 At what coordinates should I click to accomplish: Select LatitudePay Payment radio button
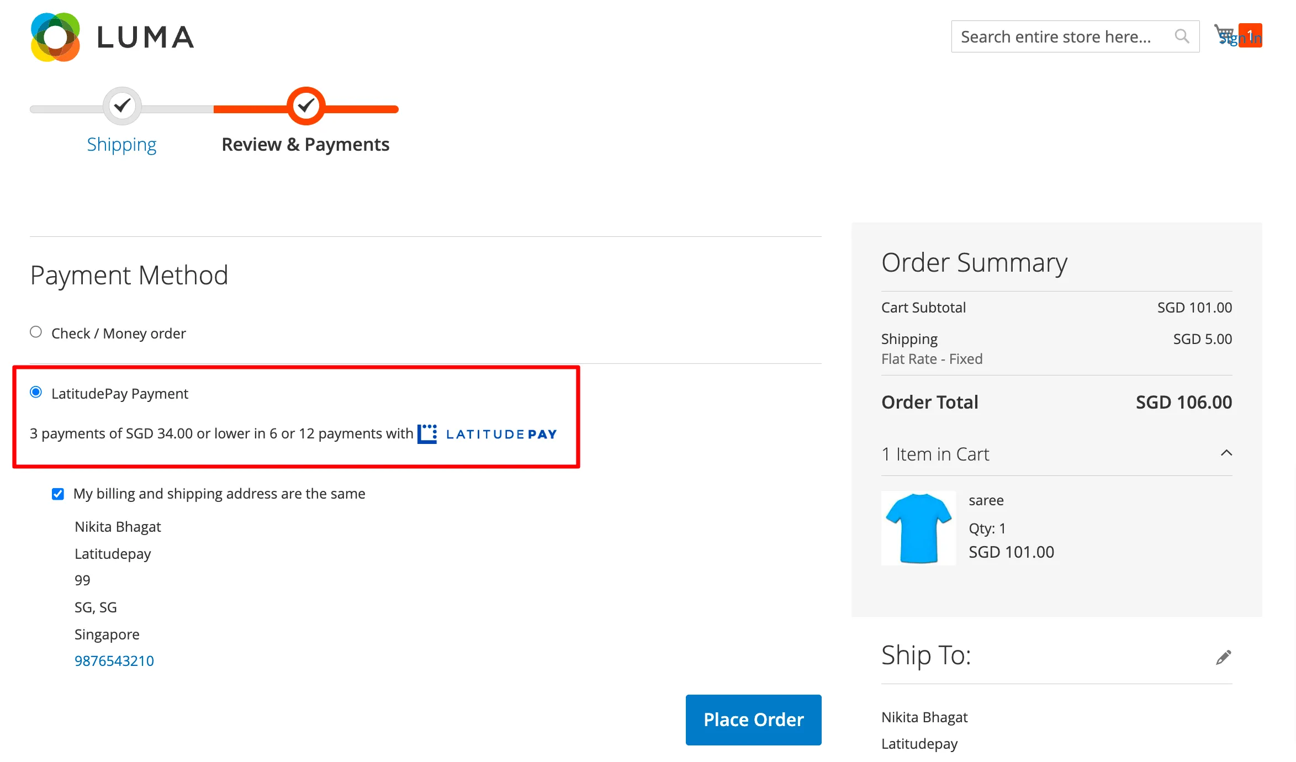[36, 392]
